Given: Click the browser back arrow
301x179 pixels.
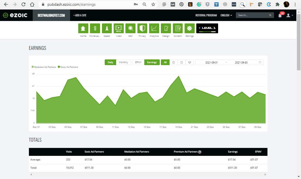Looking at the screenshot, I should pyautogui.click(x=6, y=4).
